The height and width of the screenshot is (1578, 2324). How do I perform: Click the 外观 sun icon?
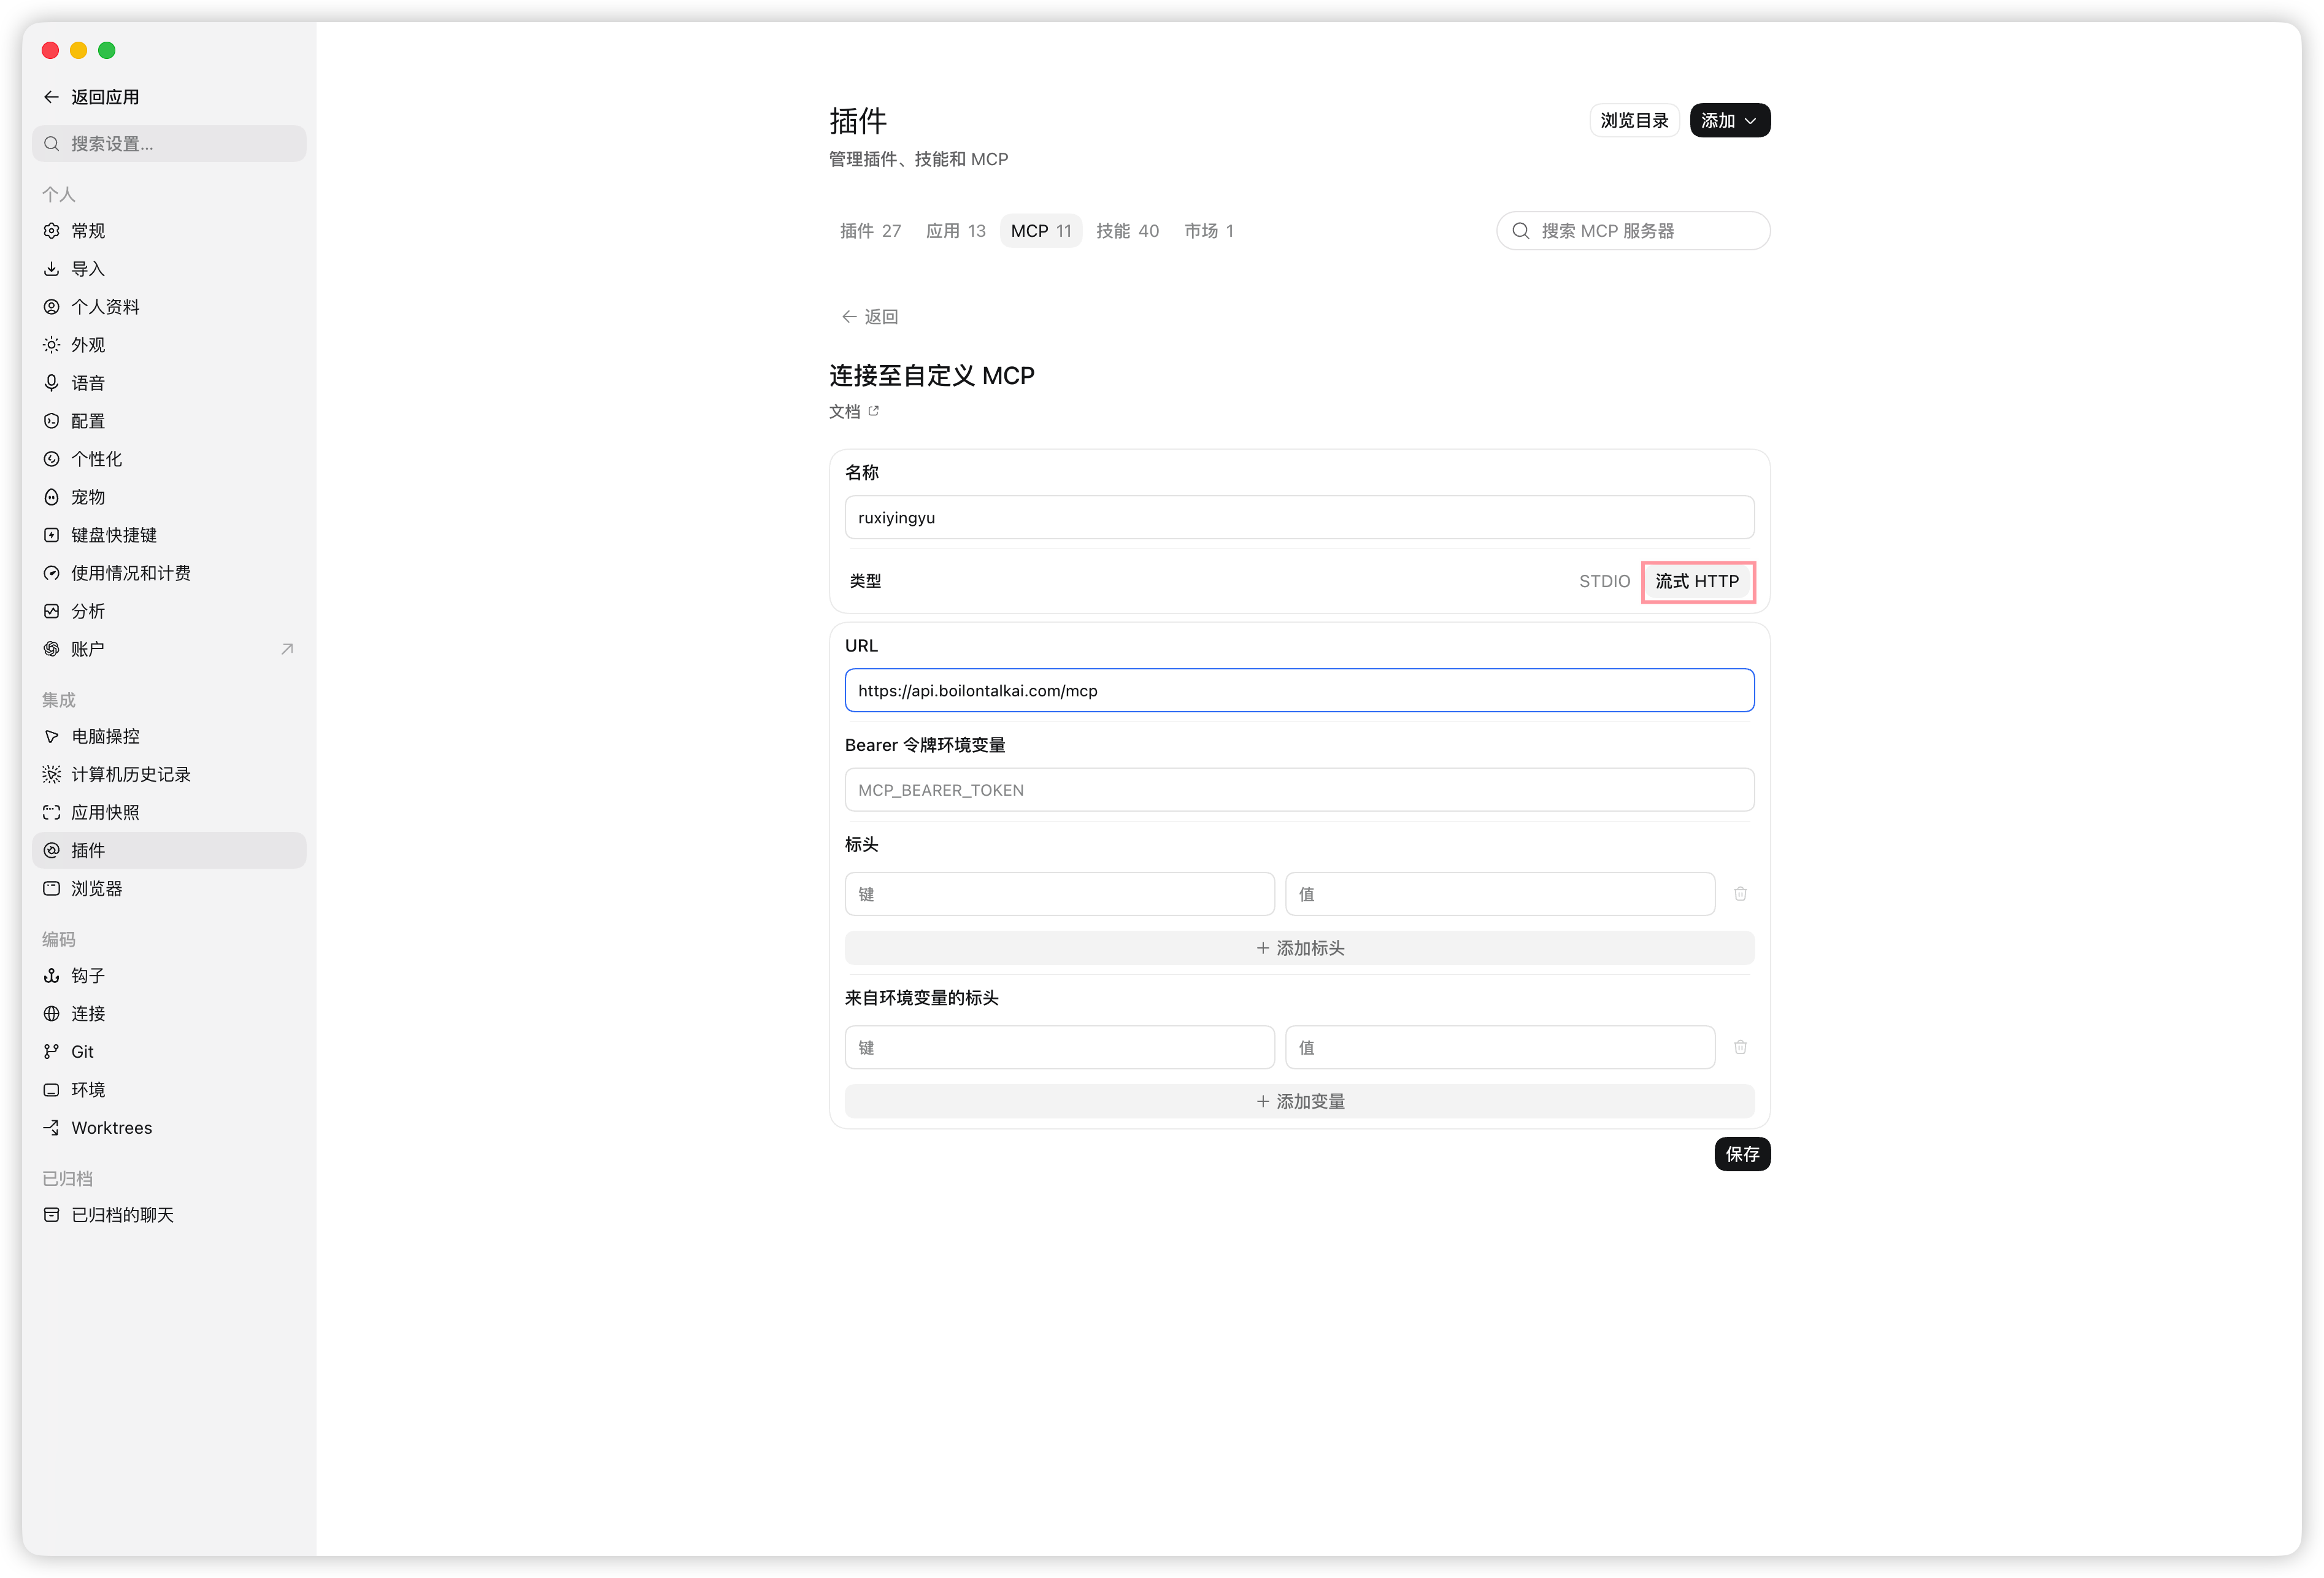51,345
